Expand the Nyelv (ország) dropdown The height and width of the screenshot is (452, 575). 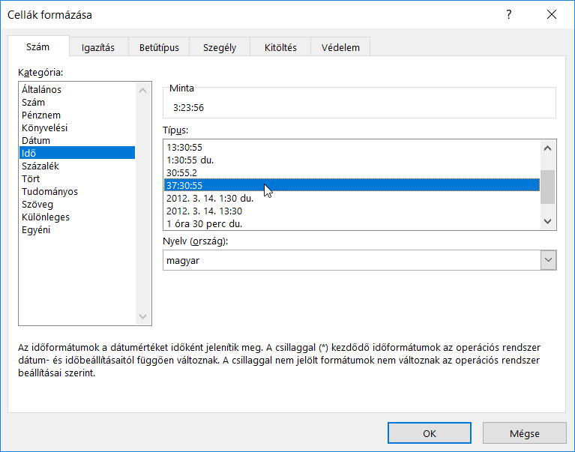pyautogui.click(x=548, y=260)
